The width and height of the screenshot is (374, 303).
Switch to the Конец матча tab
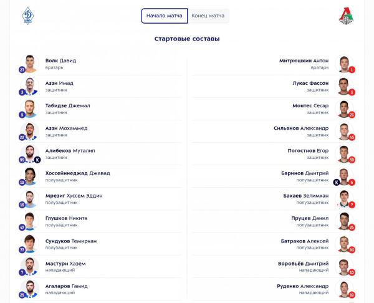(208, 16)
